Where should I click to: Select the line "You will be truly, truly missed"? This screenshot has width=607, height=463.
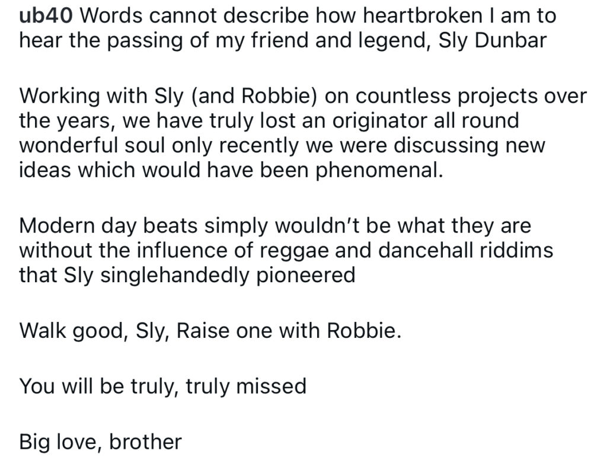tap(163, 387)
